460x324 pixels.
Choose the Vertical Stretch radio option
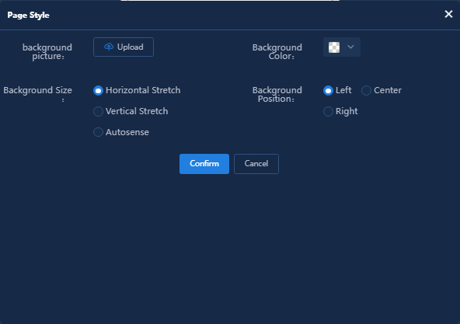tap(98, 112)
